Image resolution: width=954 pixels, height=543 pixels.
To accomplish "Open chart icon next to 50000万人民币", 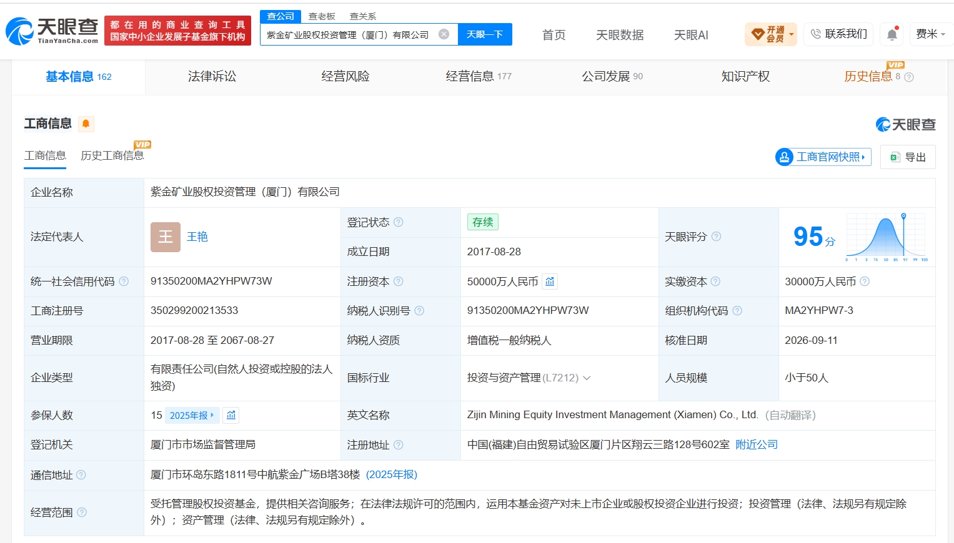I will [550, 281].
